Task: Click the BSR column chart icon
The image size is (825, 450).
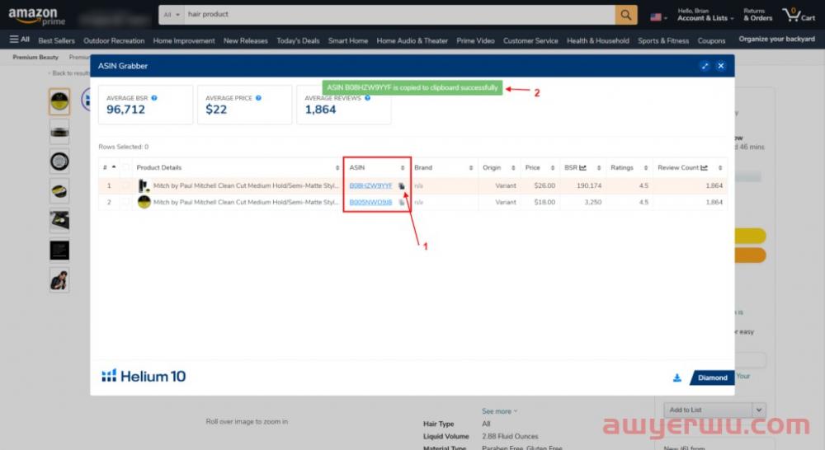Action: (583, 167)
